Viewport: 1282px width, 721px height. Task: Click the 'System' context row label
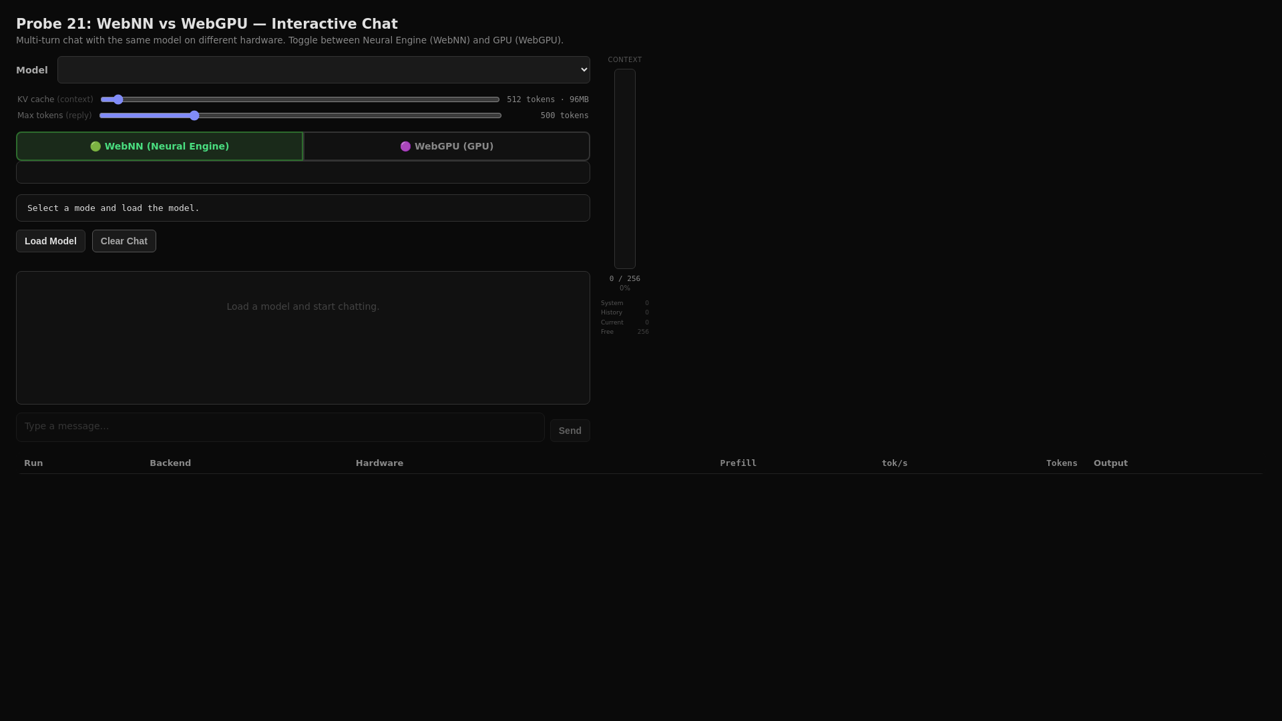click(612, 303)
